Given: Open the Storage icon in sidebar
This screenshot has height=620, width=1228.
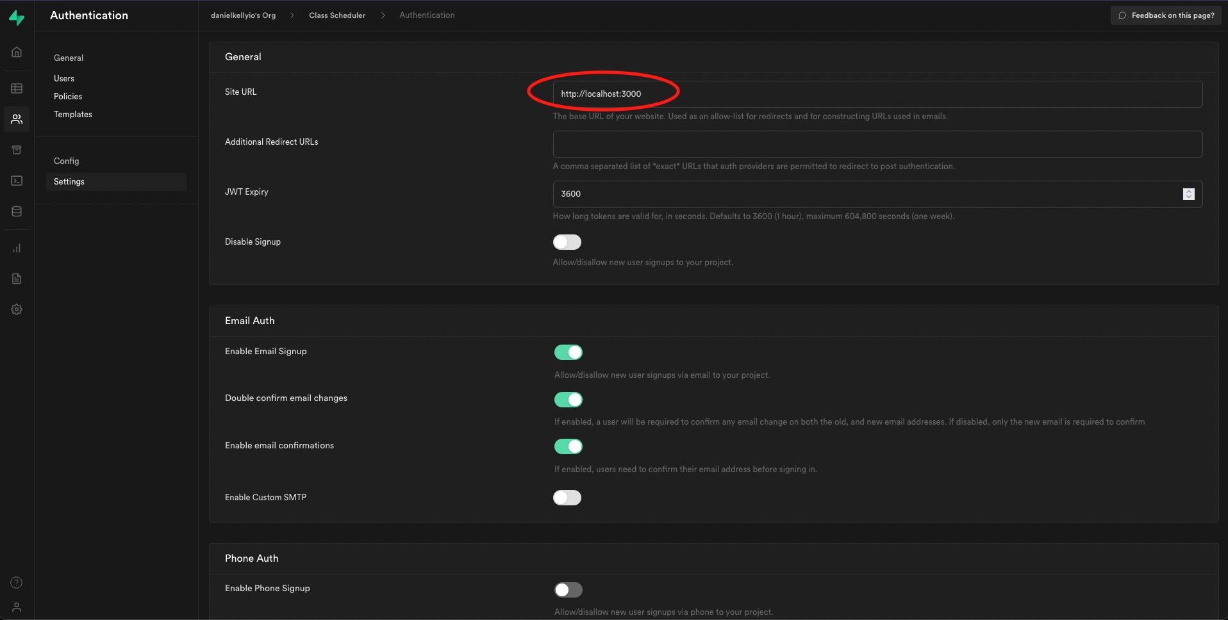Looking at the screenshot, I should click(17, 150).
